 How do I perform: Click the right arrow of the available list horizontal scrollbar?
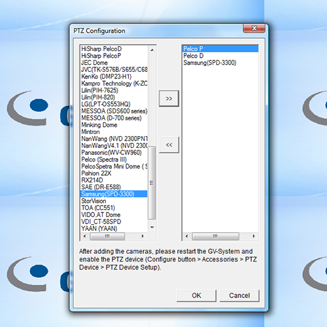tap(143, 236)
